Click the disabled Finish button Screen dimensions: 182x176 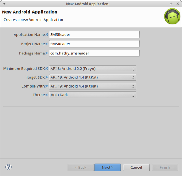(165, 167)
